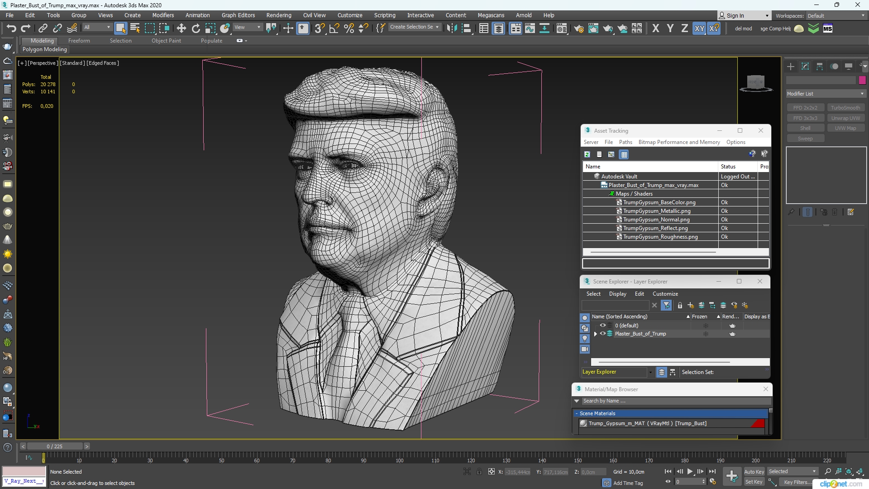Click the Mirror tool icon
The width and height of the screenshot is (869, 489).
coord(452,29)
